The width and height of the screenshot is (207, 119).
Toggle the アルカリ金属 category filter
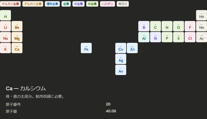click(x=10, y=4)
